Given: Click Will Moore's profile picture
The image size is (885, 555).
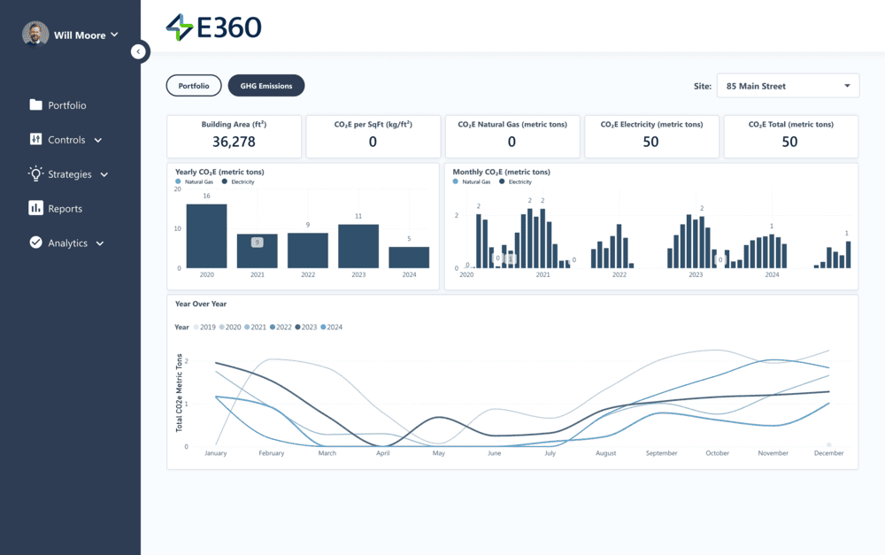Looking at the screenshot, I should tap(35, 33).
